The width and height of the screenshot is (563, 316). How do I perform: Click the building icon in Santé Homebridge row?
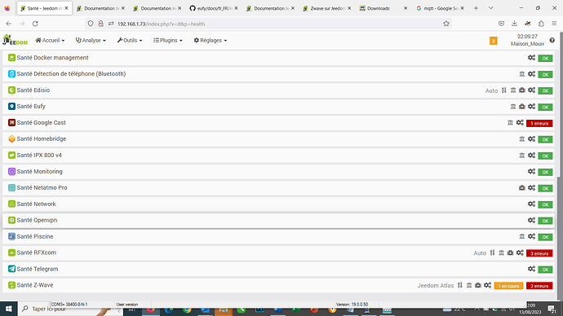click(521, 139)
